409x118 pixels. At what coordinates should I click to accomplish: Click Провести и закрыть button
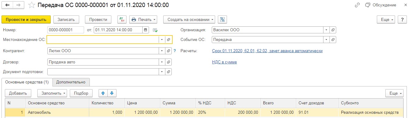(x=26, y=19)
